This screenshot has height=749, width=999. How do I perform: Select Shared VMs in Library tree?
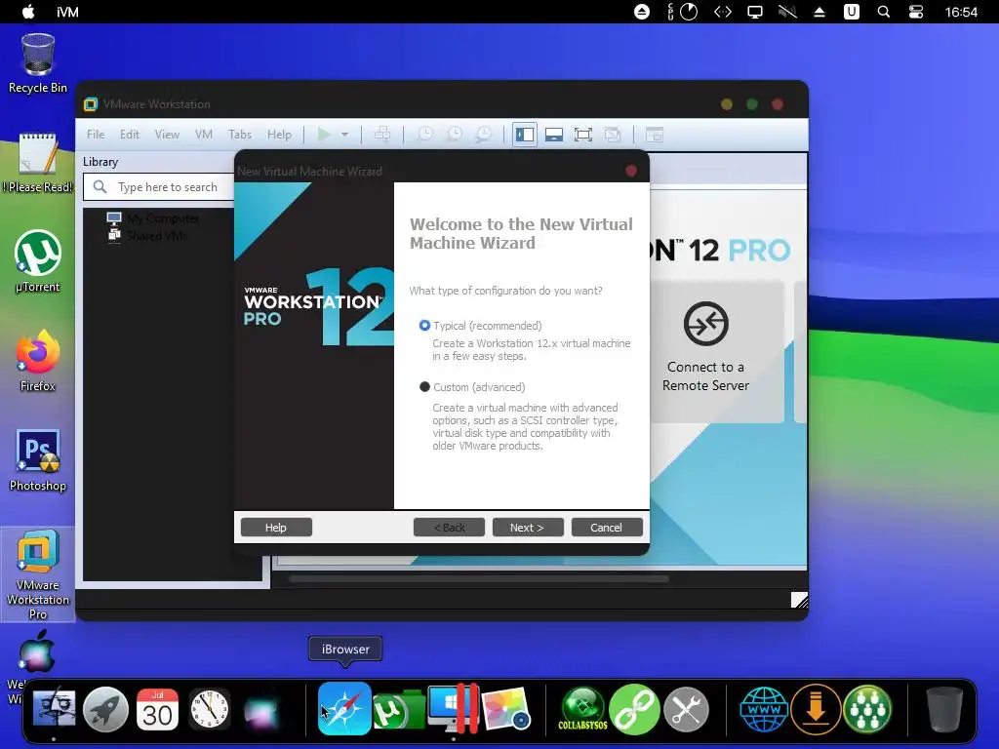[157, 236]
